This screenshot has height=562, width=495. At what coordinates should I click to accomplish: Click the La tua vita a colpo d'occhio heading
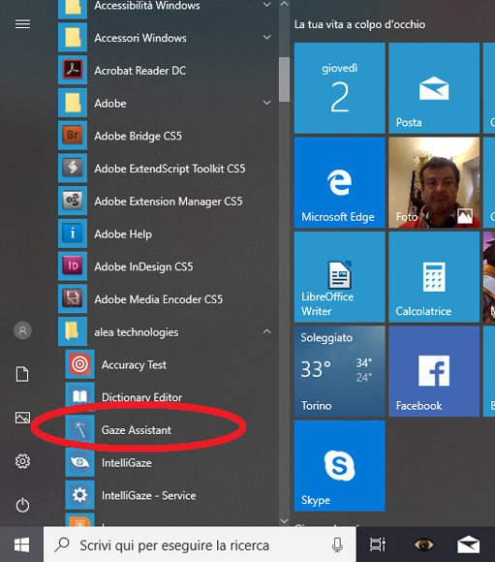coord(360,24)
